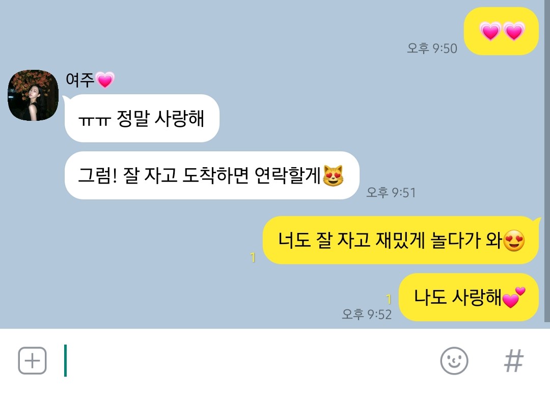550x393 pixels.
Task: Click the 오후 9:52 timestamp
Action: point(367,315)
